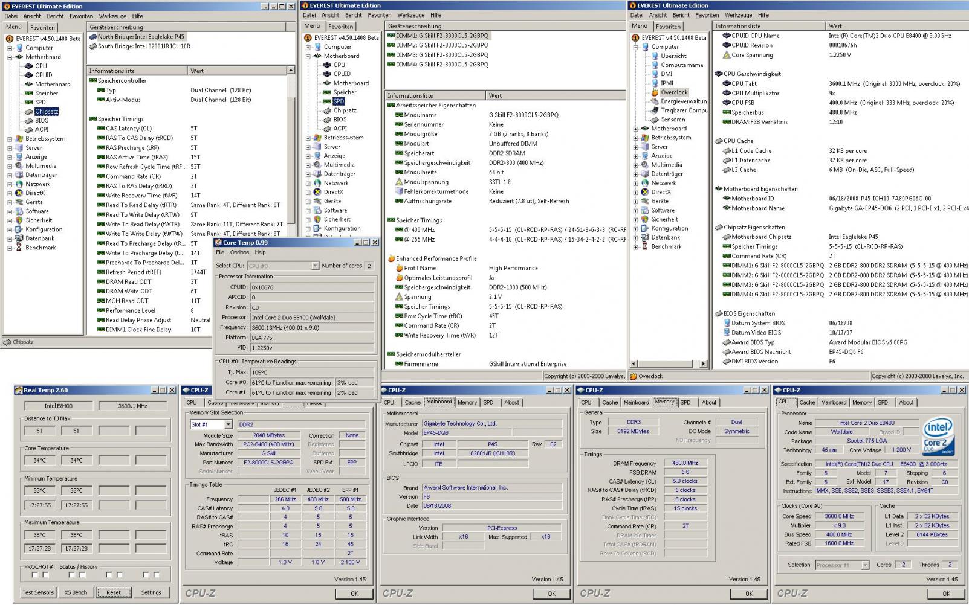The height and width of the screenshot is (605, 969).
Task: Click OK in CPU-Z CPU tab window
Action: coord(946,594)
